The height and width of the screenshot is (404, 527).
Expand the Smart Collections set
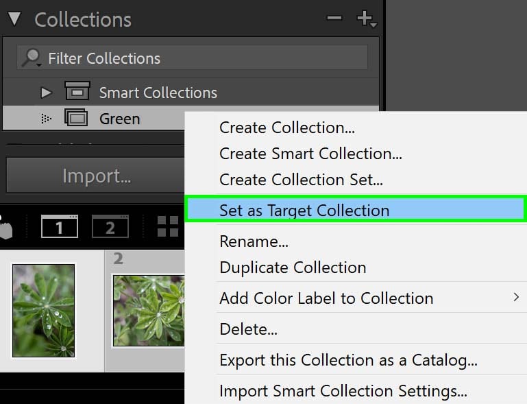point(46,93)
